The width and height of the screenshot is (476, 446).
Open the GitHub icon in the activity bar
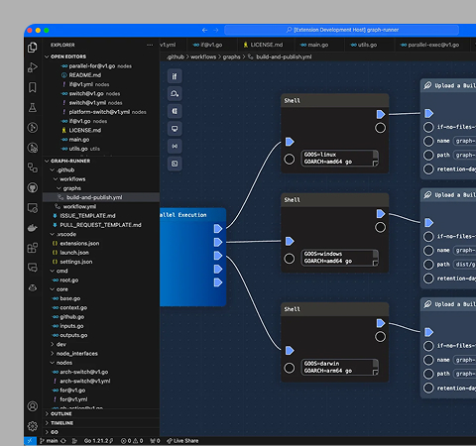pos(33,188)
